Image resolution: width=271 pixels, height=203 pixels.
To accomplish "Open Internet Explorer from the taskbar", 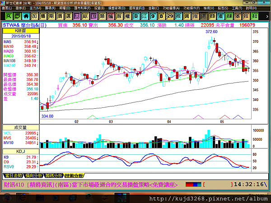I will [23, 198].
